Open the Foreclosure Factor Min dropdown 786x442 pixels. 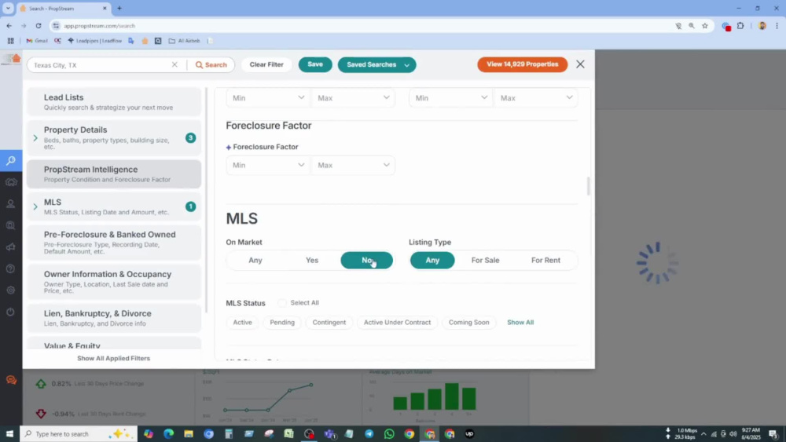coord(268,165)
